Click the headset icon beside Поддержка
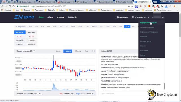 tap(118, 17)
